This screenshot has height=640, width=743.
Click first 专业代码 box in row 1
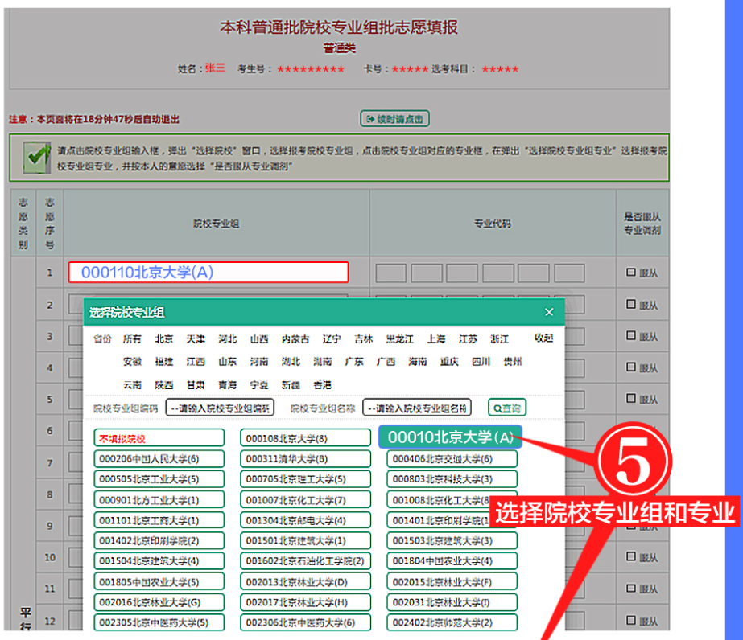click(391, 273)
